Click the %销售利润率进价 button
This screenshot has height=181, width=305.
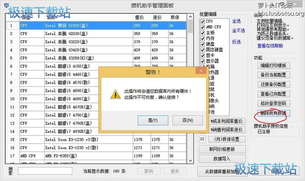(227, 130)
